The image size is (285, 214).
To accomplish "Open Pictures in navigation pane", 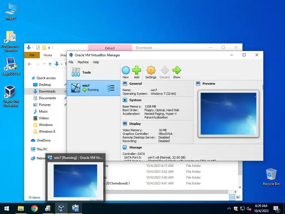I will click(x=45, y=105).
